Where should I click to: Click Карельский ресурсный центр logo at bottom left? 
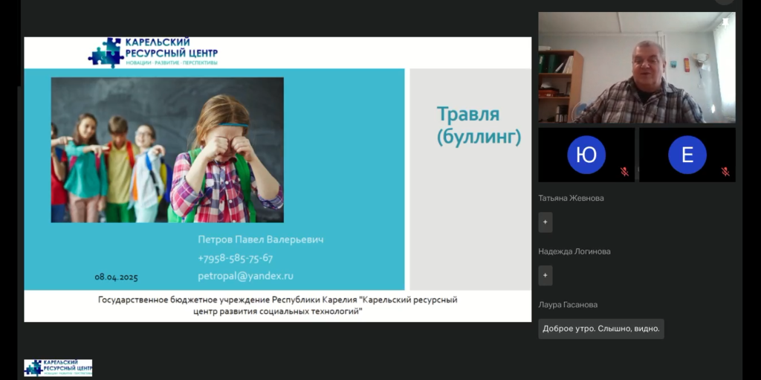point(58,367)
